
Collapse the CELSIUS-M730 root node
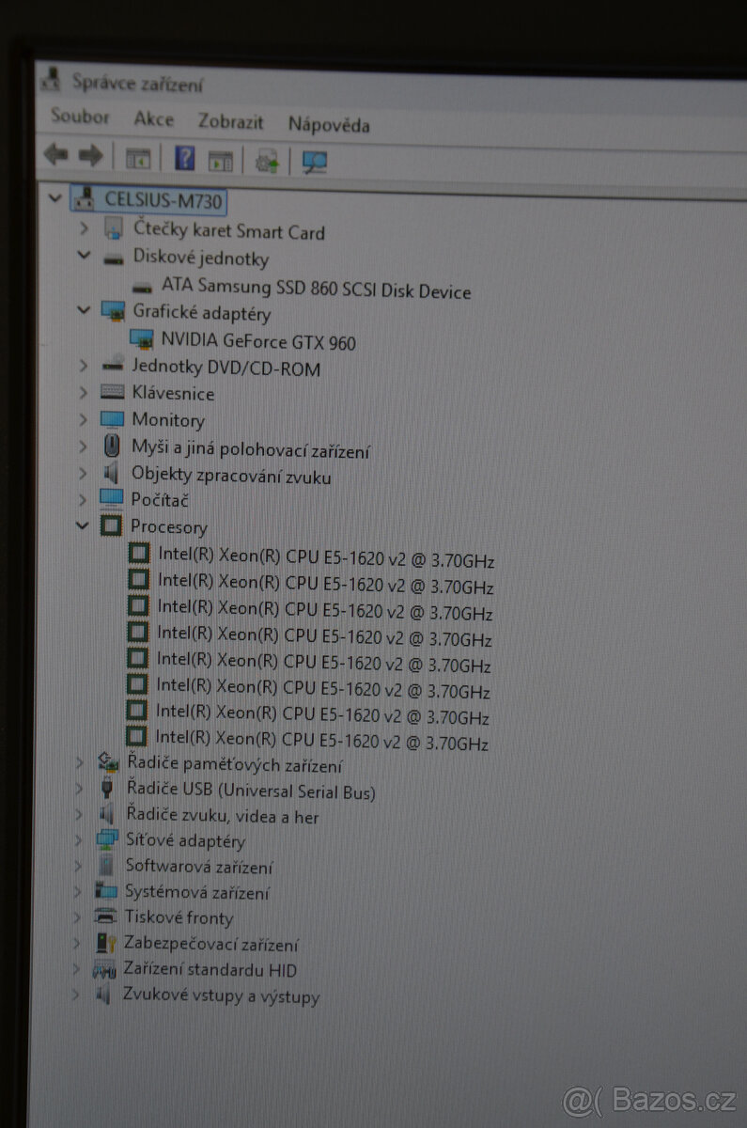click(x=55, y=197)
